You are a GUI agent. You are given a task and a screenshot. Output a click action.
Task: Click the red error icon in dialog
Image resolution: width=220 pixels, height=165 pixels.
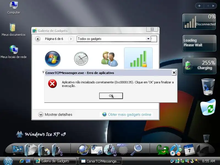pos(52,84)
